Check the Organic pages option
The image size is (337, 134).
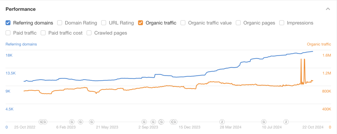(238, 23)
